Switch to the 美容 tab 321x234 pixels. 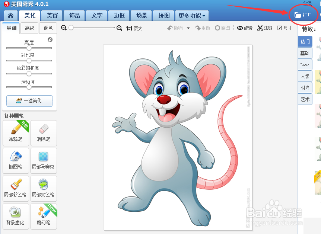coord(52,16)
